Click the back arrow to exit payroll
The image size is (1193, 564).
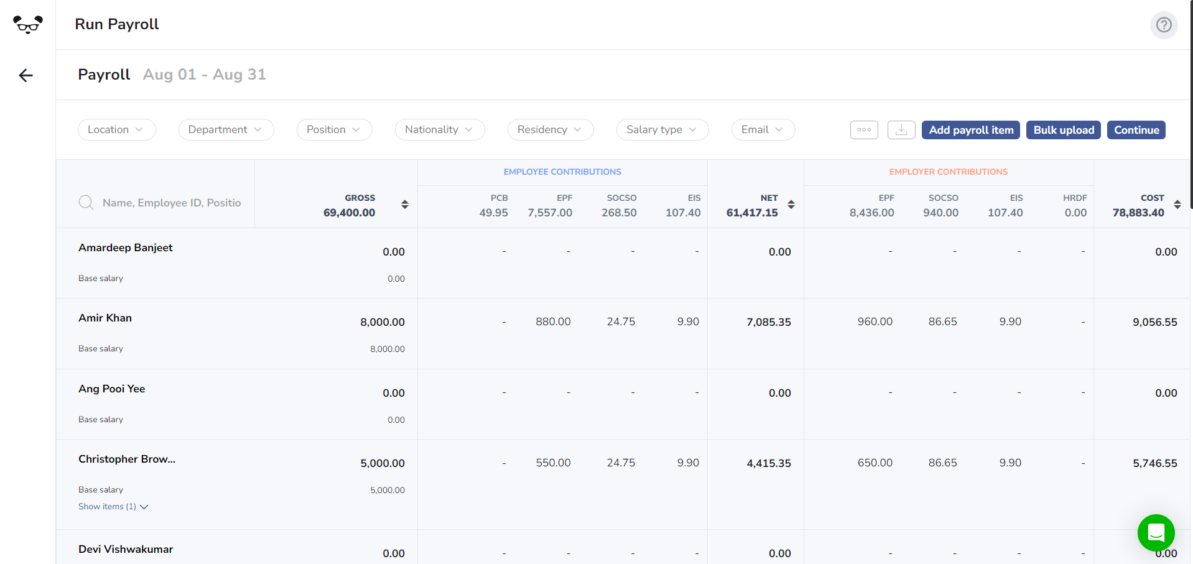point(25,75)
